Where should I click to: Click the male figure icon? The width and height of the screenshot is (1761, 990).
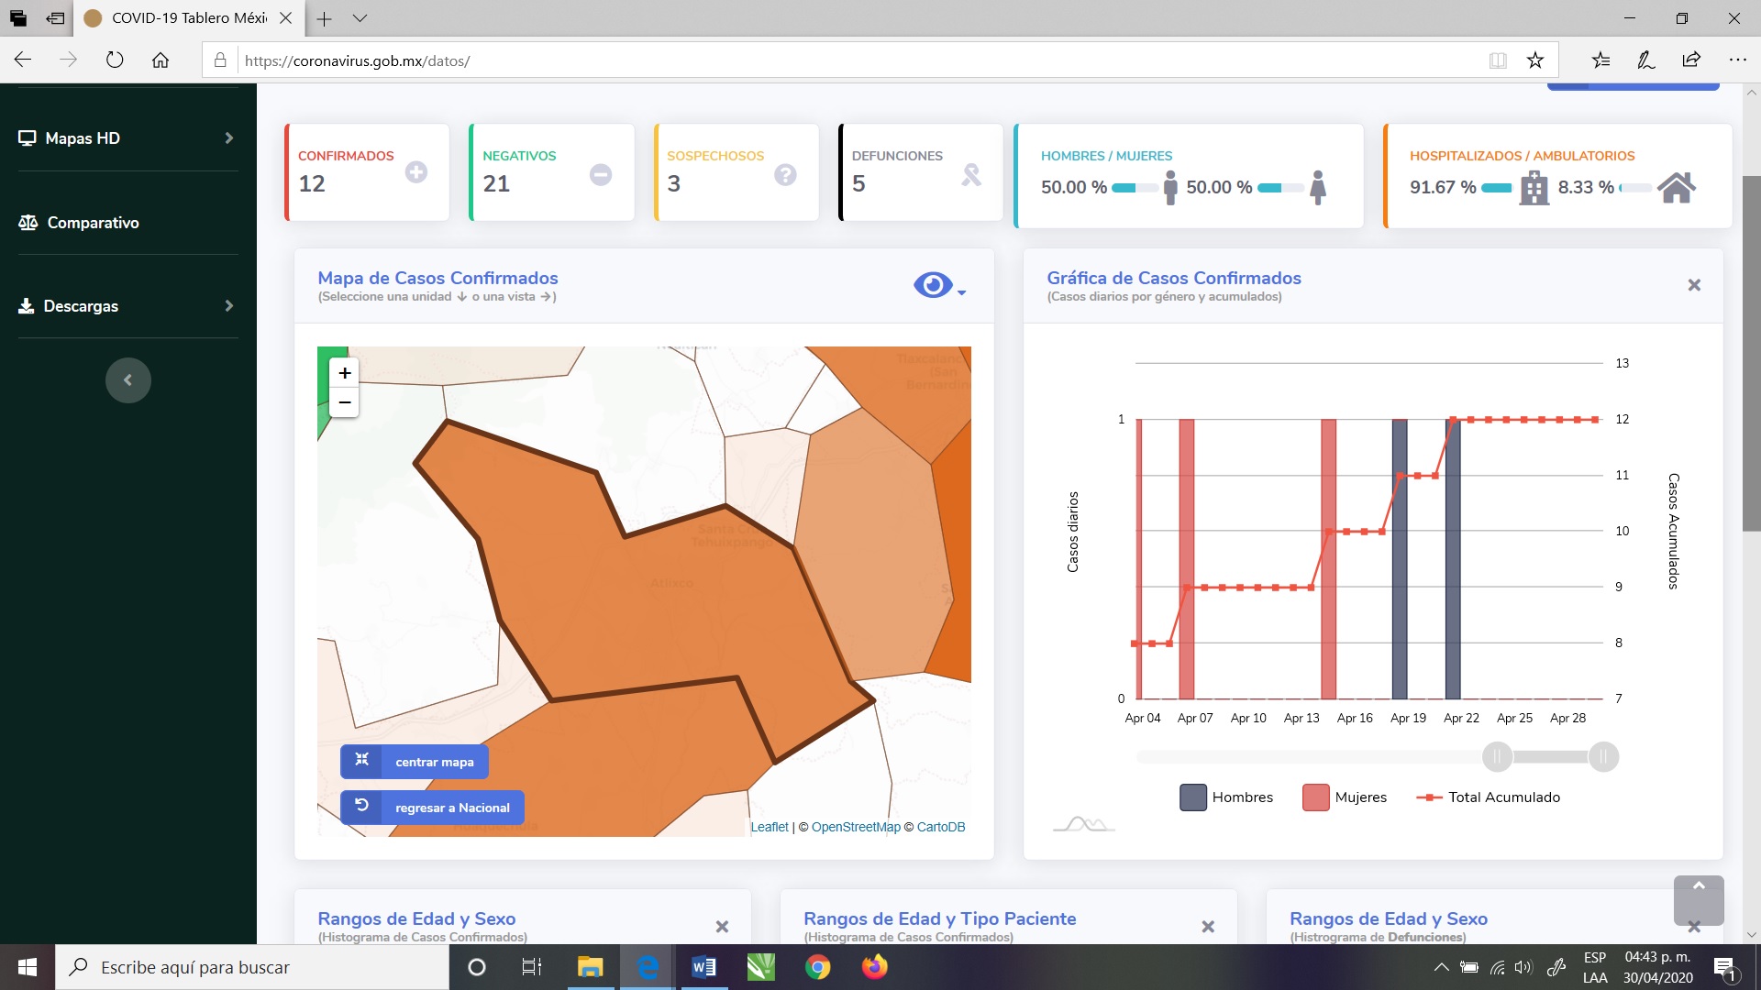tap(1170, 187)
